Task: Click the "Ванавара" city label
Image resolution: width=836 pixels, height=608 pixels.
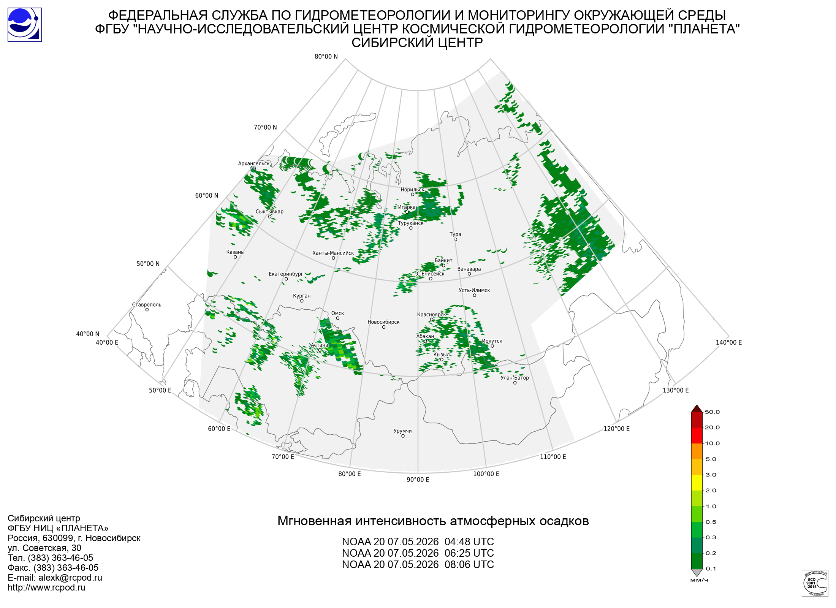Action: [469, 269]
